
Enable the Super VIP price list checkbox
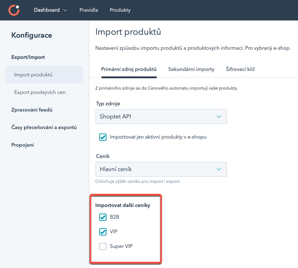tap(103, 246)
